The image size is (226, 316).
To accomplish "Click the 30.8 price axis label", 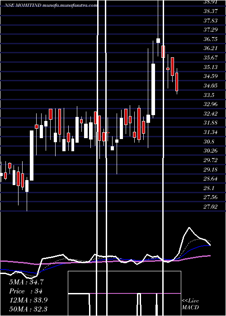I will click(x=209, y=142).
